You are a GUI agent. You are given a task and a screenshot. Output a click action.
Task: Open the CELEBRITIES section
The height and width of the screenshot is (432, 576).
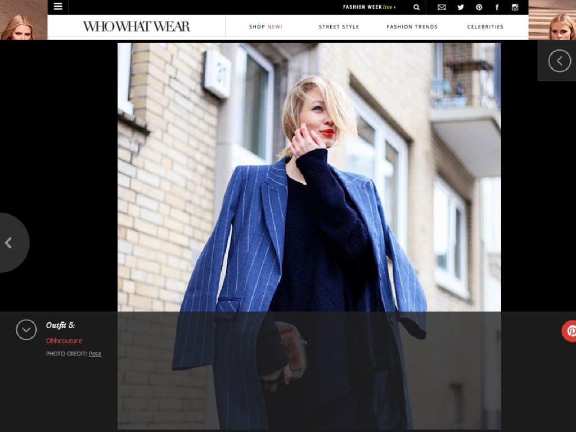point(485,26)
